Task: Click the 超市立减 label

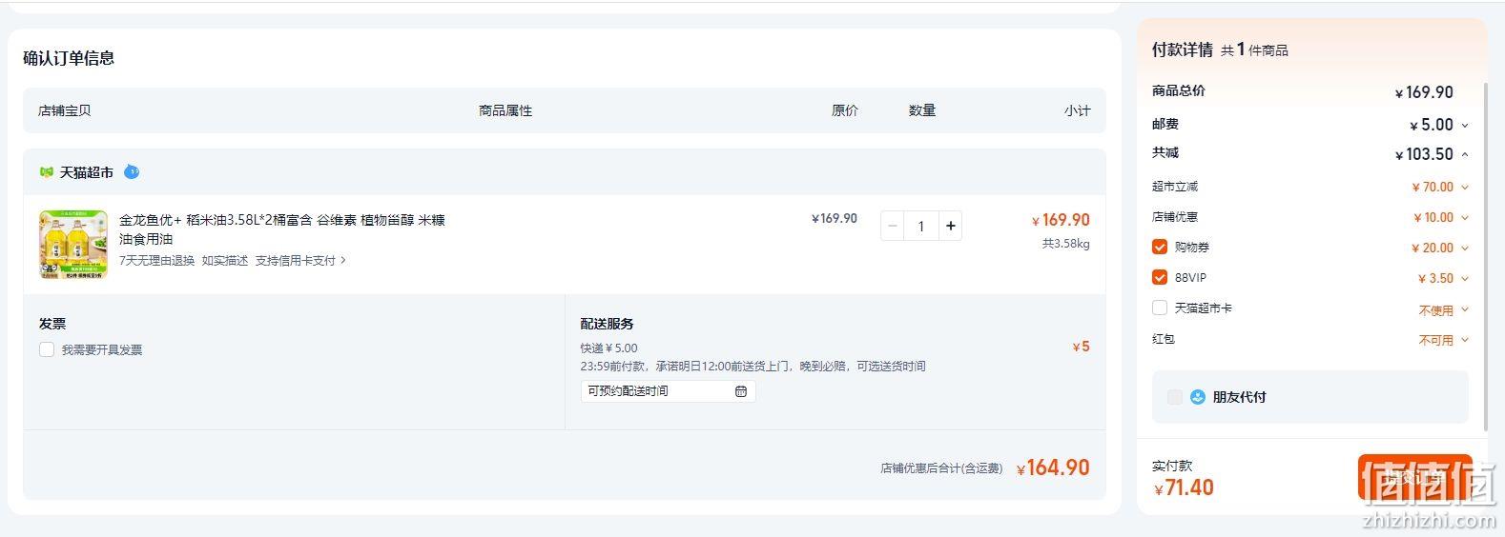Action: click(1175, 187)
